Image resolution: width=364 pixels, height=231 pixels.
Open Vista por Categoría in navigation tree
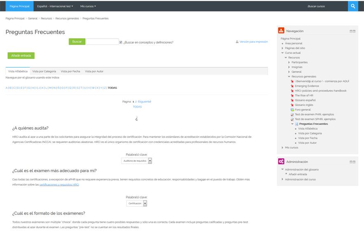point(310,133)
